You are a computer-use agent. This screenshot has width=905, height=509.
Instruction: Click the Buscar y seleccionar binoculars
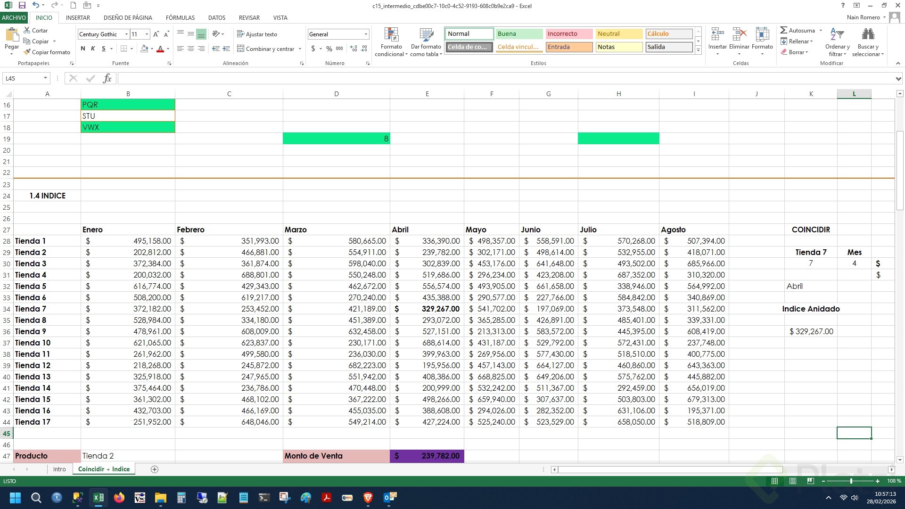pyautogui.click(x=867, y=42)
